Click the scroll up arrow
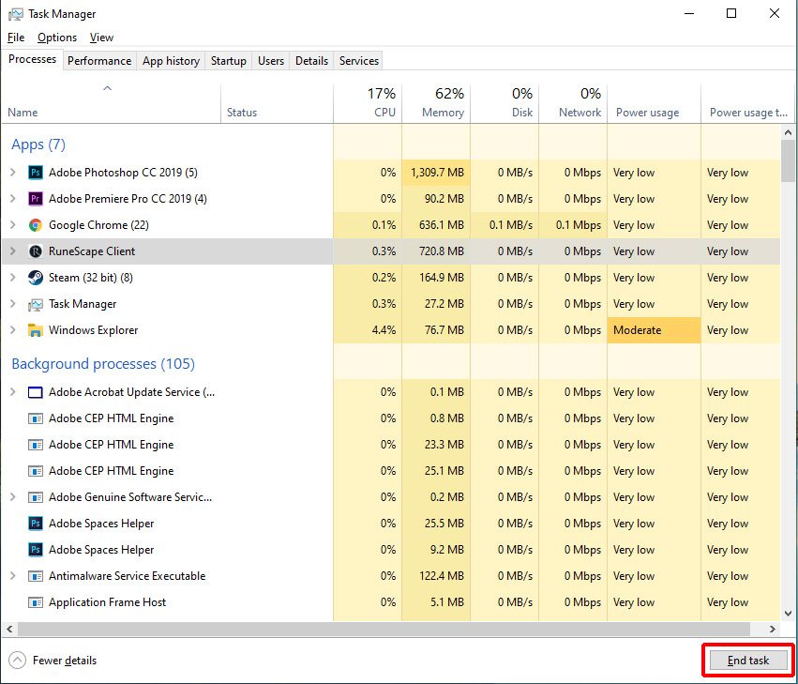This screenshot has height=684, width=798. tap(788, 132)
